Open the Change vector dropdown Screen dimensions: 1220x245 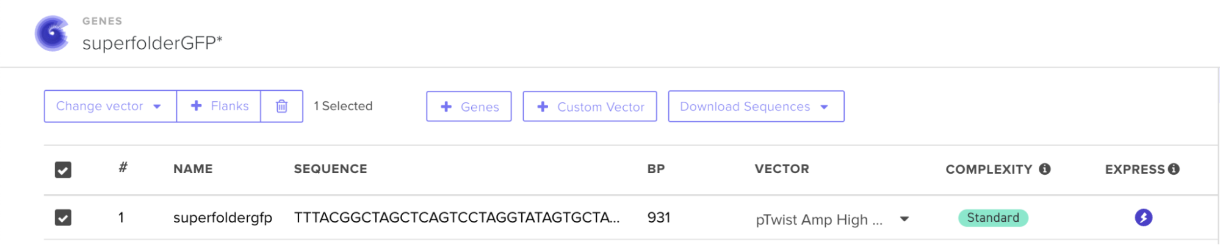110,106
